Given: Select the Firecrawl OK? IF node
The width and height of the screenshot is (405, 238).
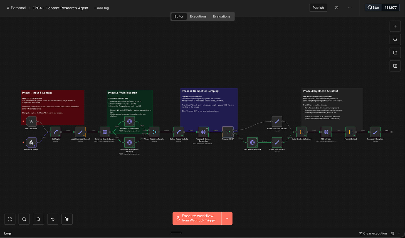Looking at the screenshot, I should 228,132.
